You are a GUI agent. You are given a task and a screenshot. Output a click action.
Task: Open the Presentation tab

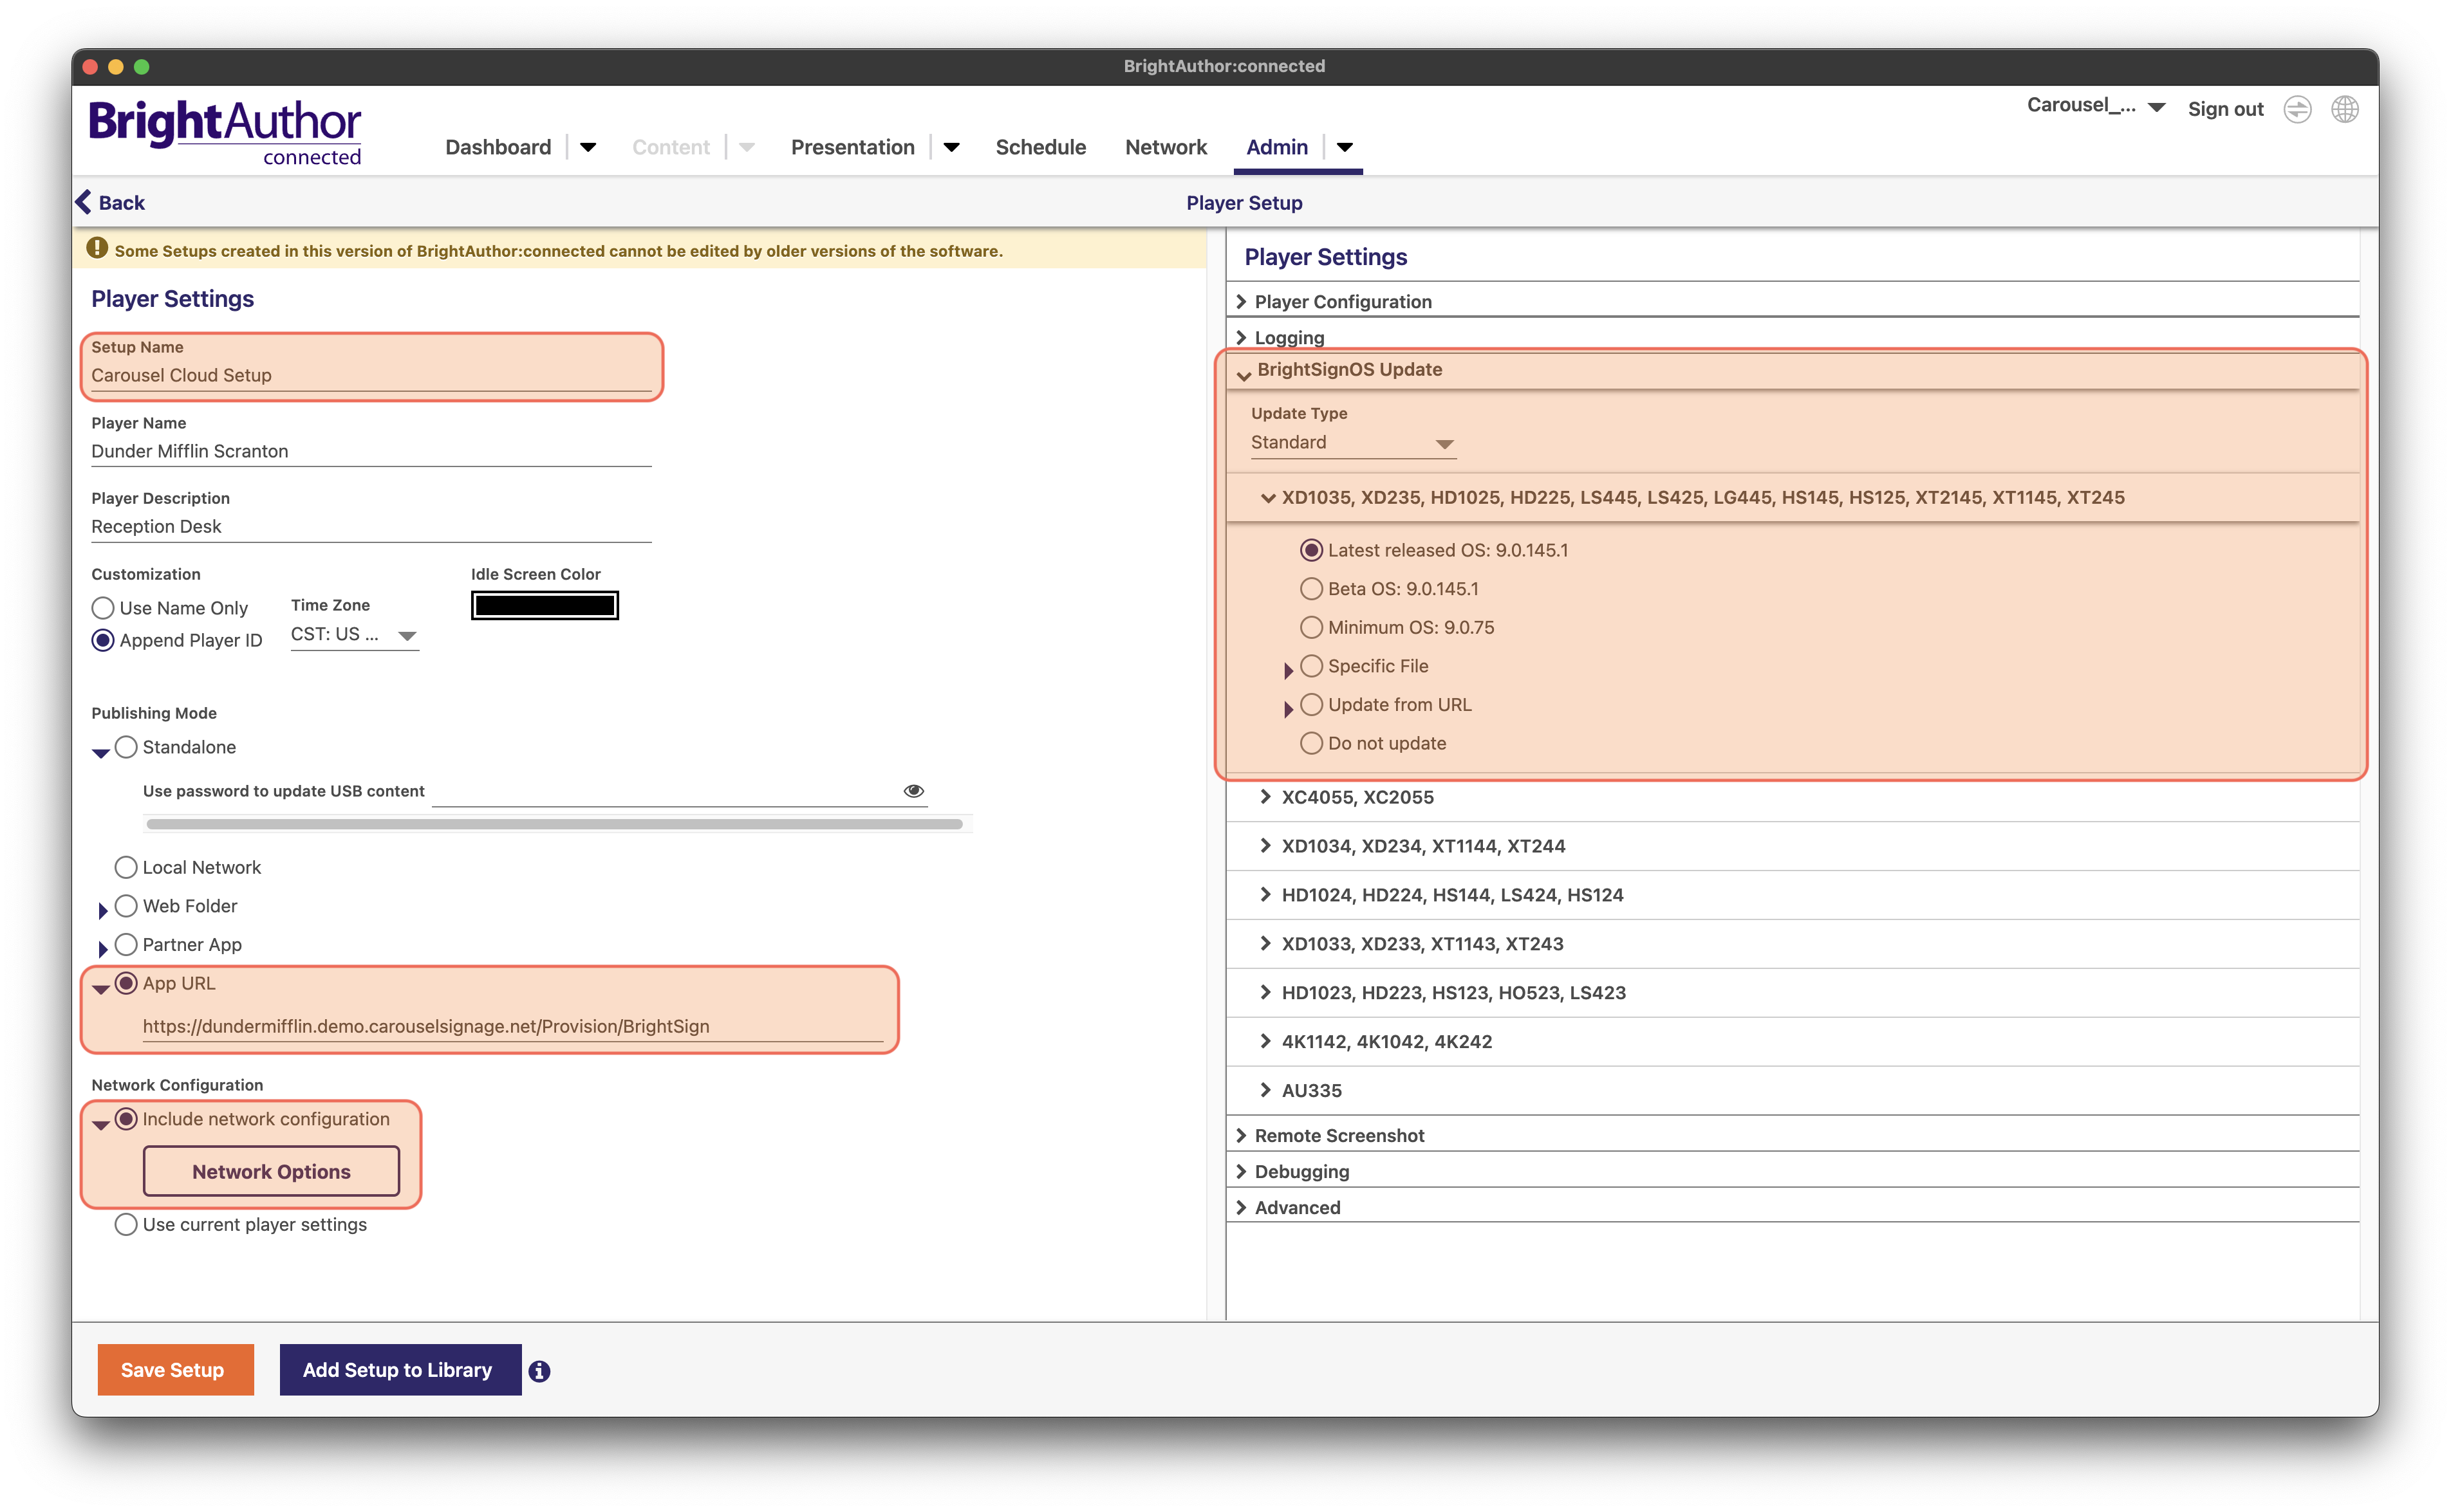852,147
